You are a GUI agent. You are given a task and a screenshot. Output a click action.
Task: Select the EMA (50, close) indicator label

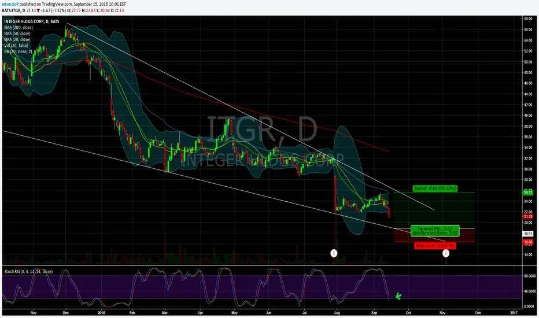[x=17, y=34]
